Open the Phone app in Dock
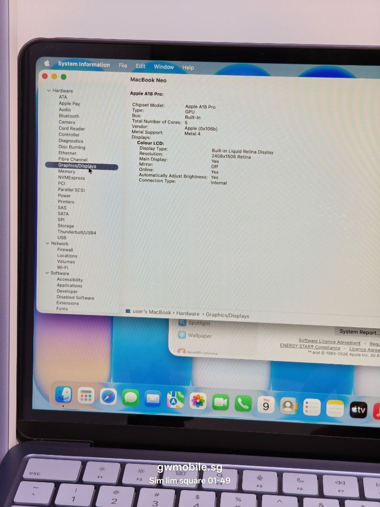This screenshot has height=507, width=380. pos(243,404)
